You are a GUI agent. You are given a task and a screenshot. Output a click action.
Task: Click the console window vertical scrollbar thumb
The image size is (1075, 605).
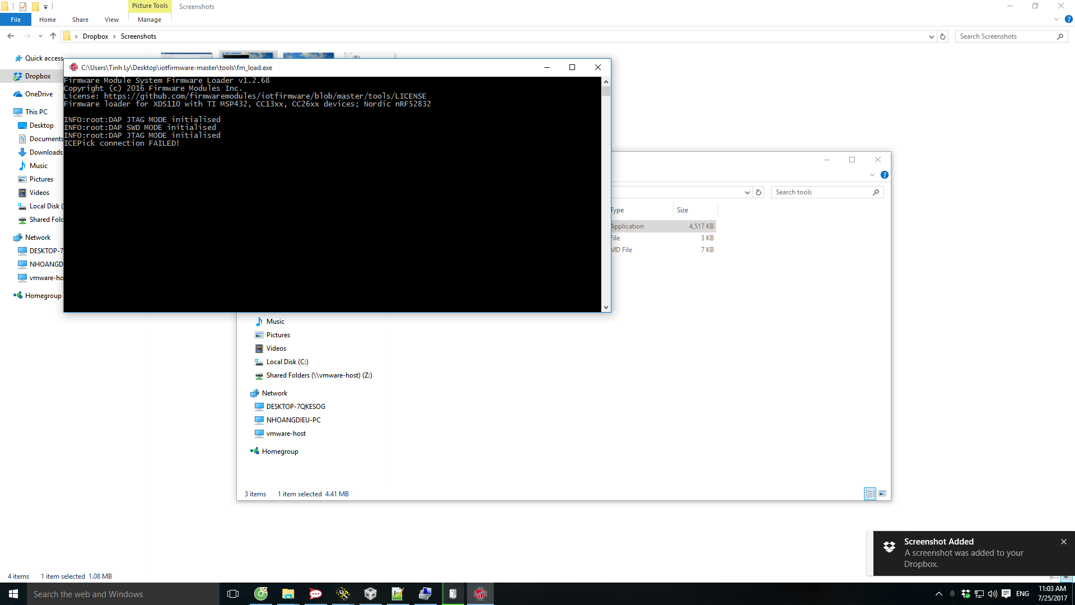[606, 91]
